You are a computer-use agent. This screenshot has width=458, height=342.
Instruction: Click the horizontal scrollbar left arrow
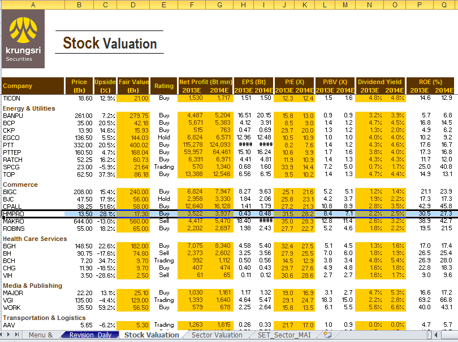[436, 335]
